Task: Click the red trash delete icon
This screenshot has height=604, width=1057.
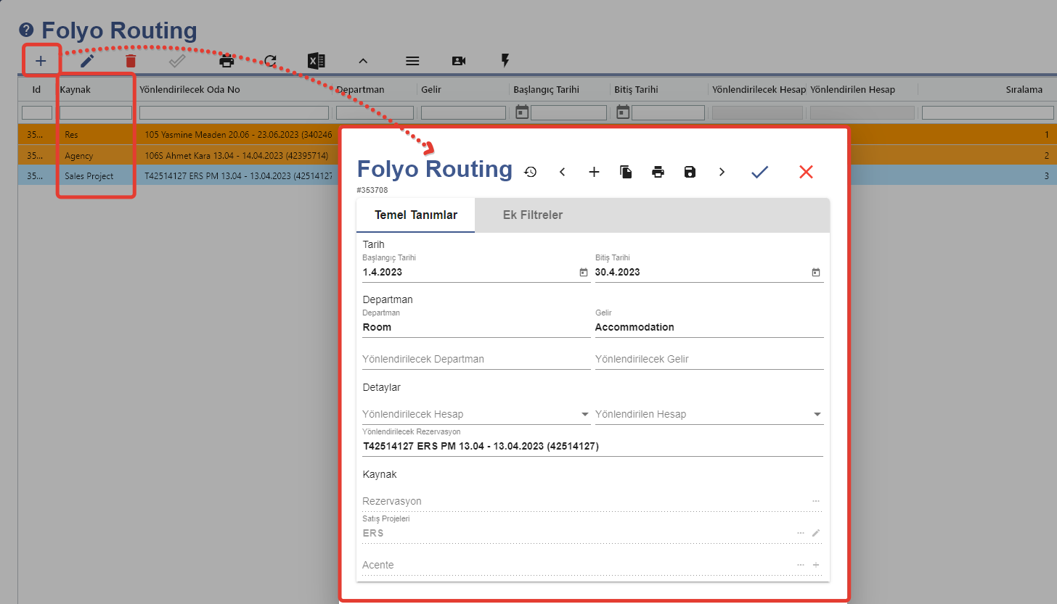Action: [131, 61]
